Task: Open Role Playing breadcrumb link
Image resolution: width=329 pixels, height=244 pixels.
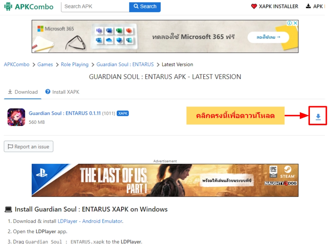Action: click(75, 65)
